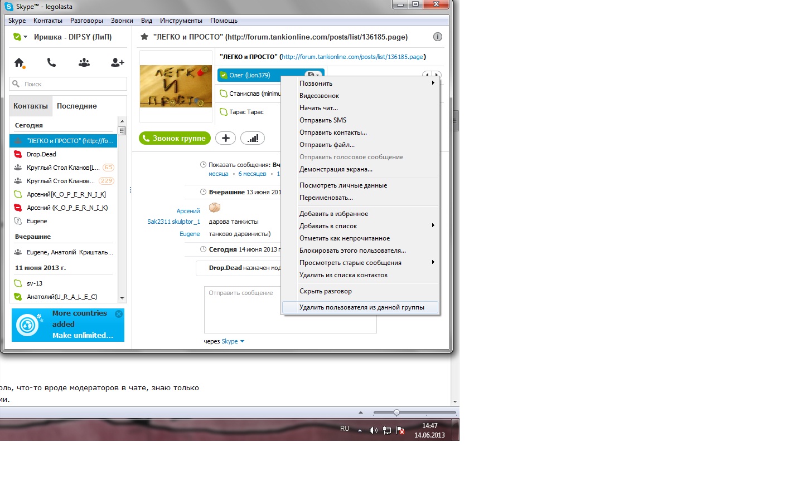The image size is (803, 501).
Task: Click the RU language indicator in the taskbar
Action: (345, 429)
